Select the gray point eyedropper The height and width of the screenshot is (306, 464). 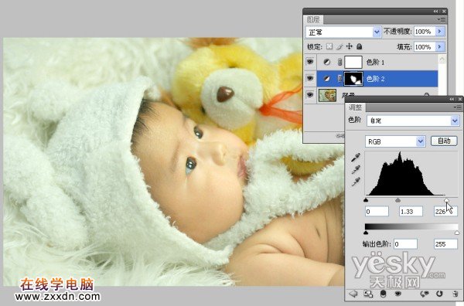pyautogui.click(x=356, y=170)
